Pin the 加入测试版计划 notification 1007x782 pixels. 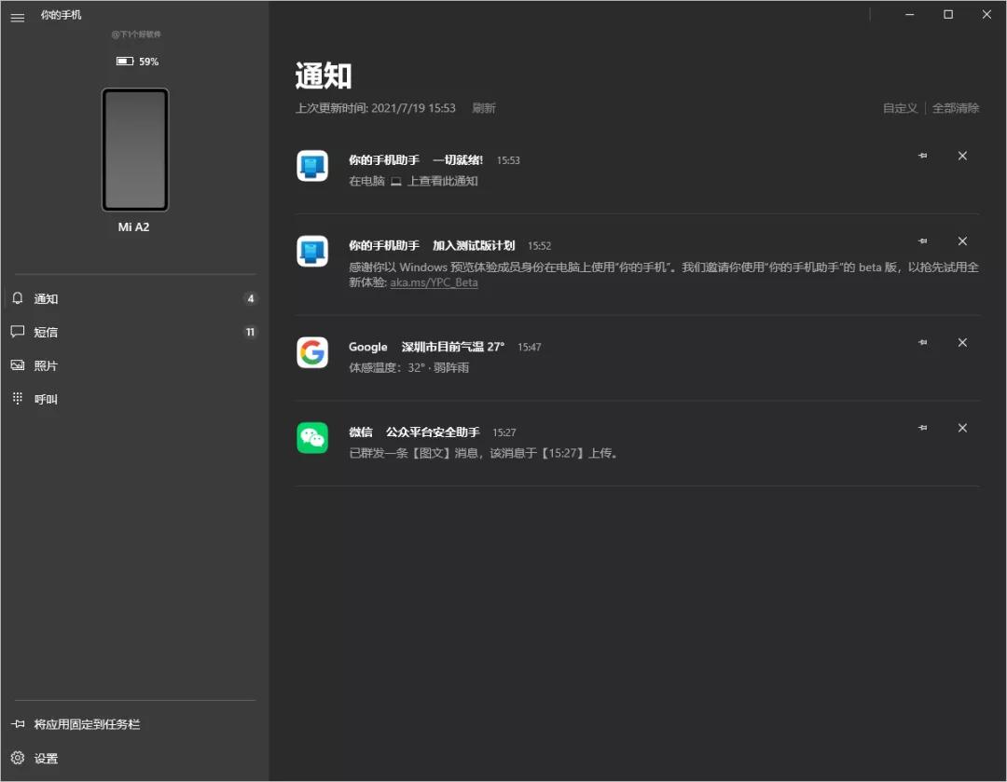tap(922, 240)
